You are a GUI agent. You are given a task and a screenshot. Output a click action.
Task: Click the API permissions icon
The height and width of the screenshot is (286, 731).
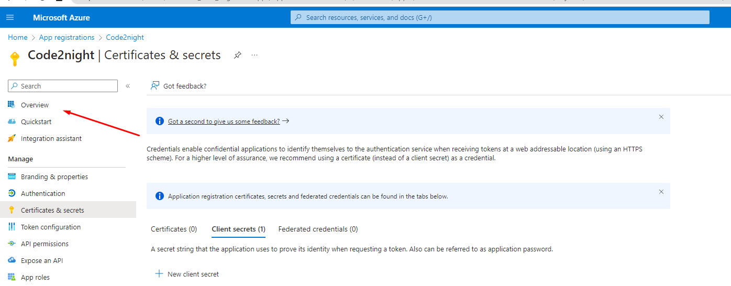click(x=12, y=244)
